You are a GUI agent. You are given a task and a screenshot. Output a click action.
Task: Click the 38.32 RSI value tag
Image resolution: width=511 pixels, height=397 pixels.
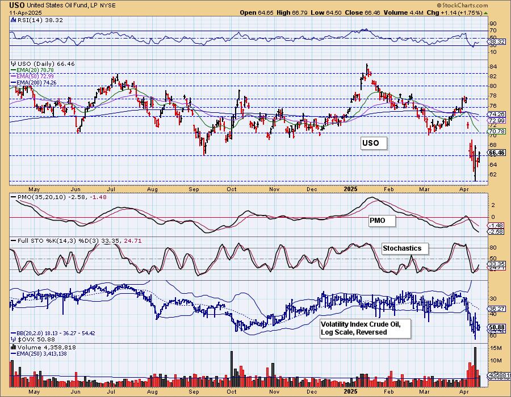click(497, 41)
